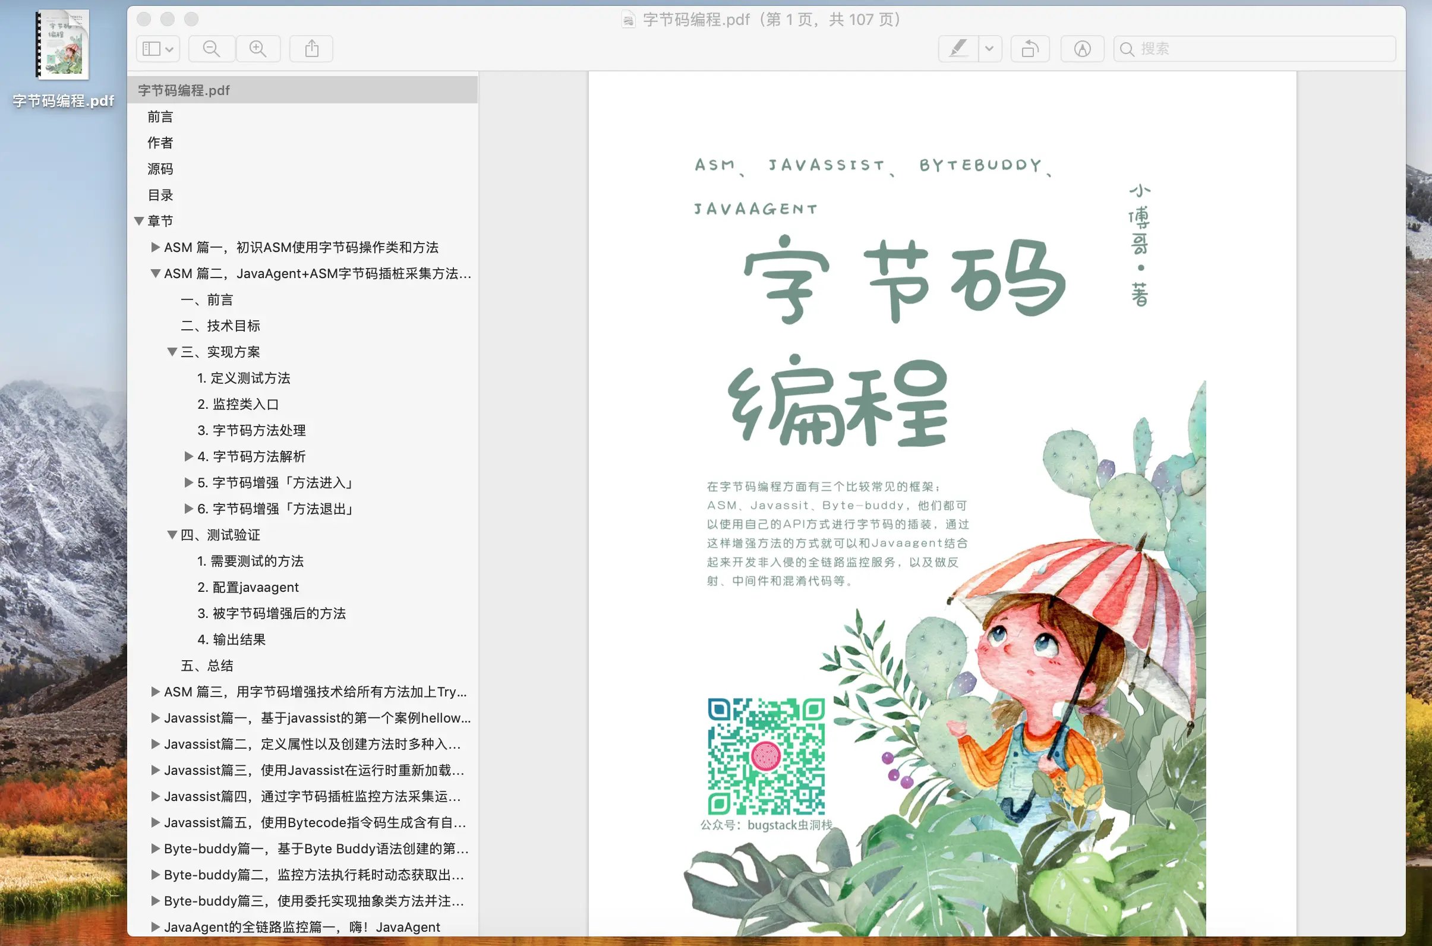The image size is (1432, 946).
Task: Click the sidebar view mode button
Action: 157,49
